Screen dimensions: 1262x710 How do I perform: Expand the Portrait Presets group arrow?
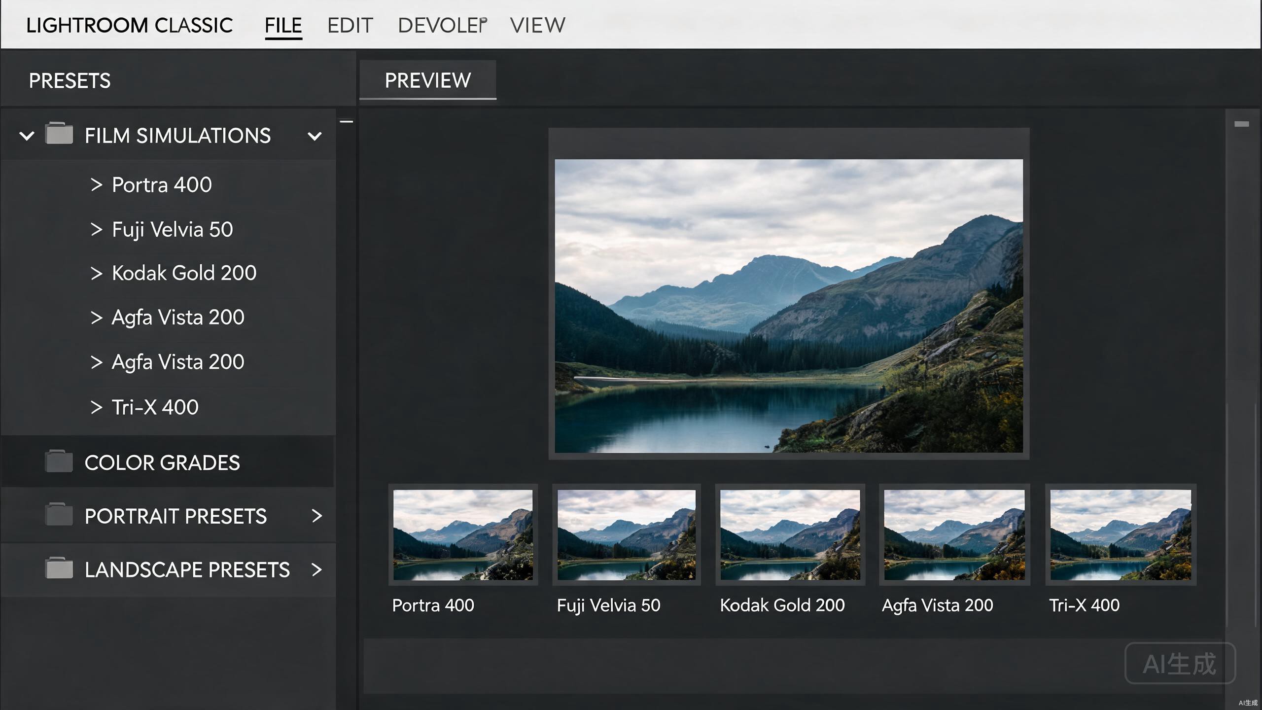point(317,516)
